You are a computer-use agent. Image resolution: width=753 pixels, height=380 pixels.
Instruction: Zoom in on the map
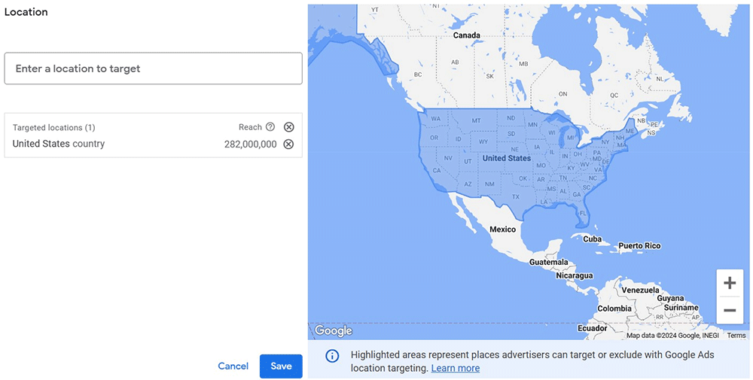[x=729, y=284]
